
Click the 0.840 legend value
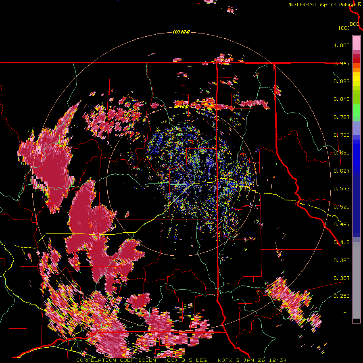342,99
